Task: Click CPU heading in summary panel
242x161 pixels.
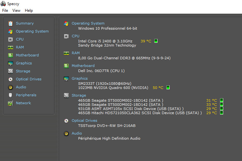Action: [x=76, y=36]
